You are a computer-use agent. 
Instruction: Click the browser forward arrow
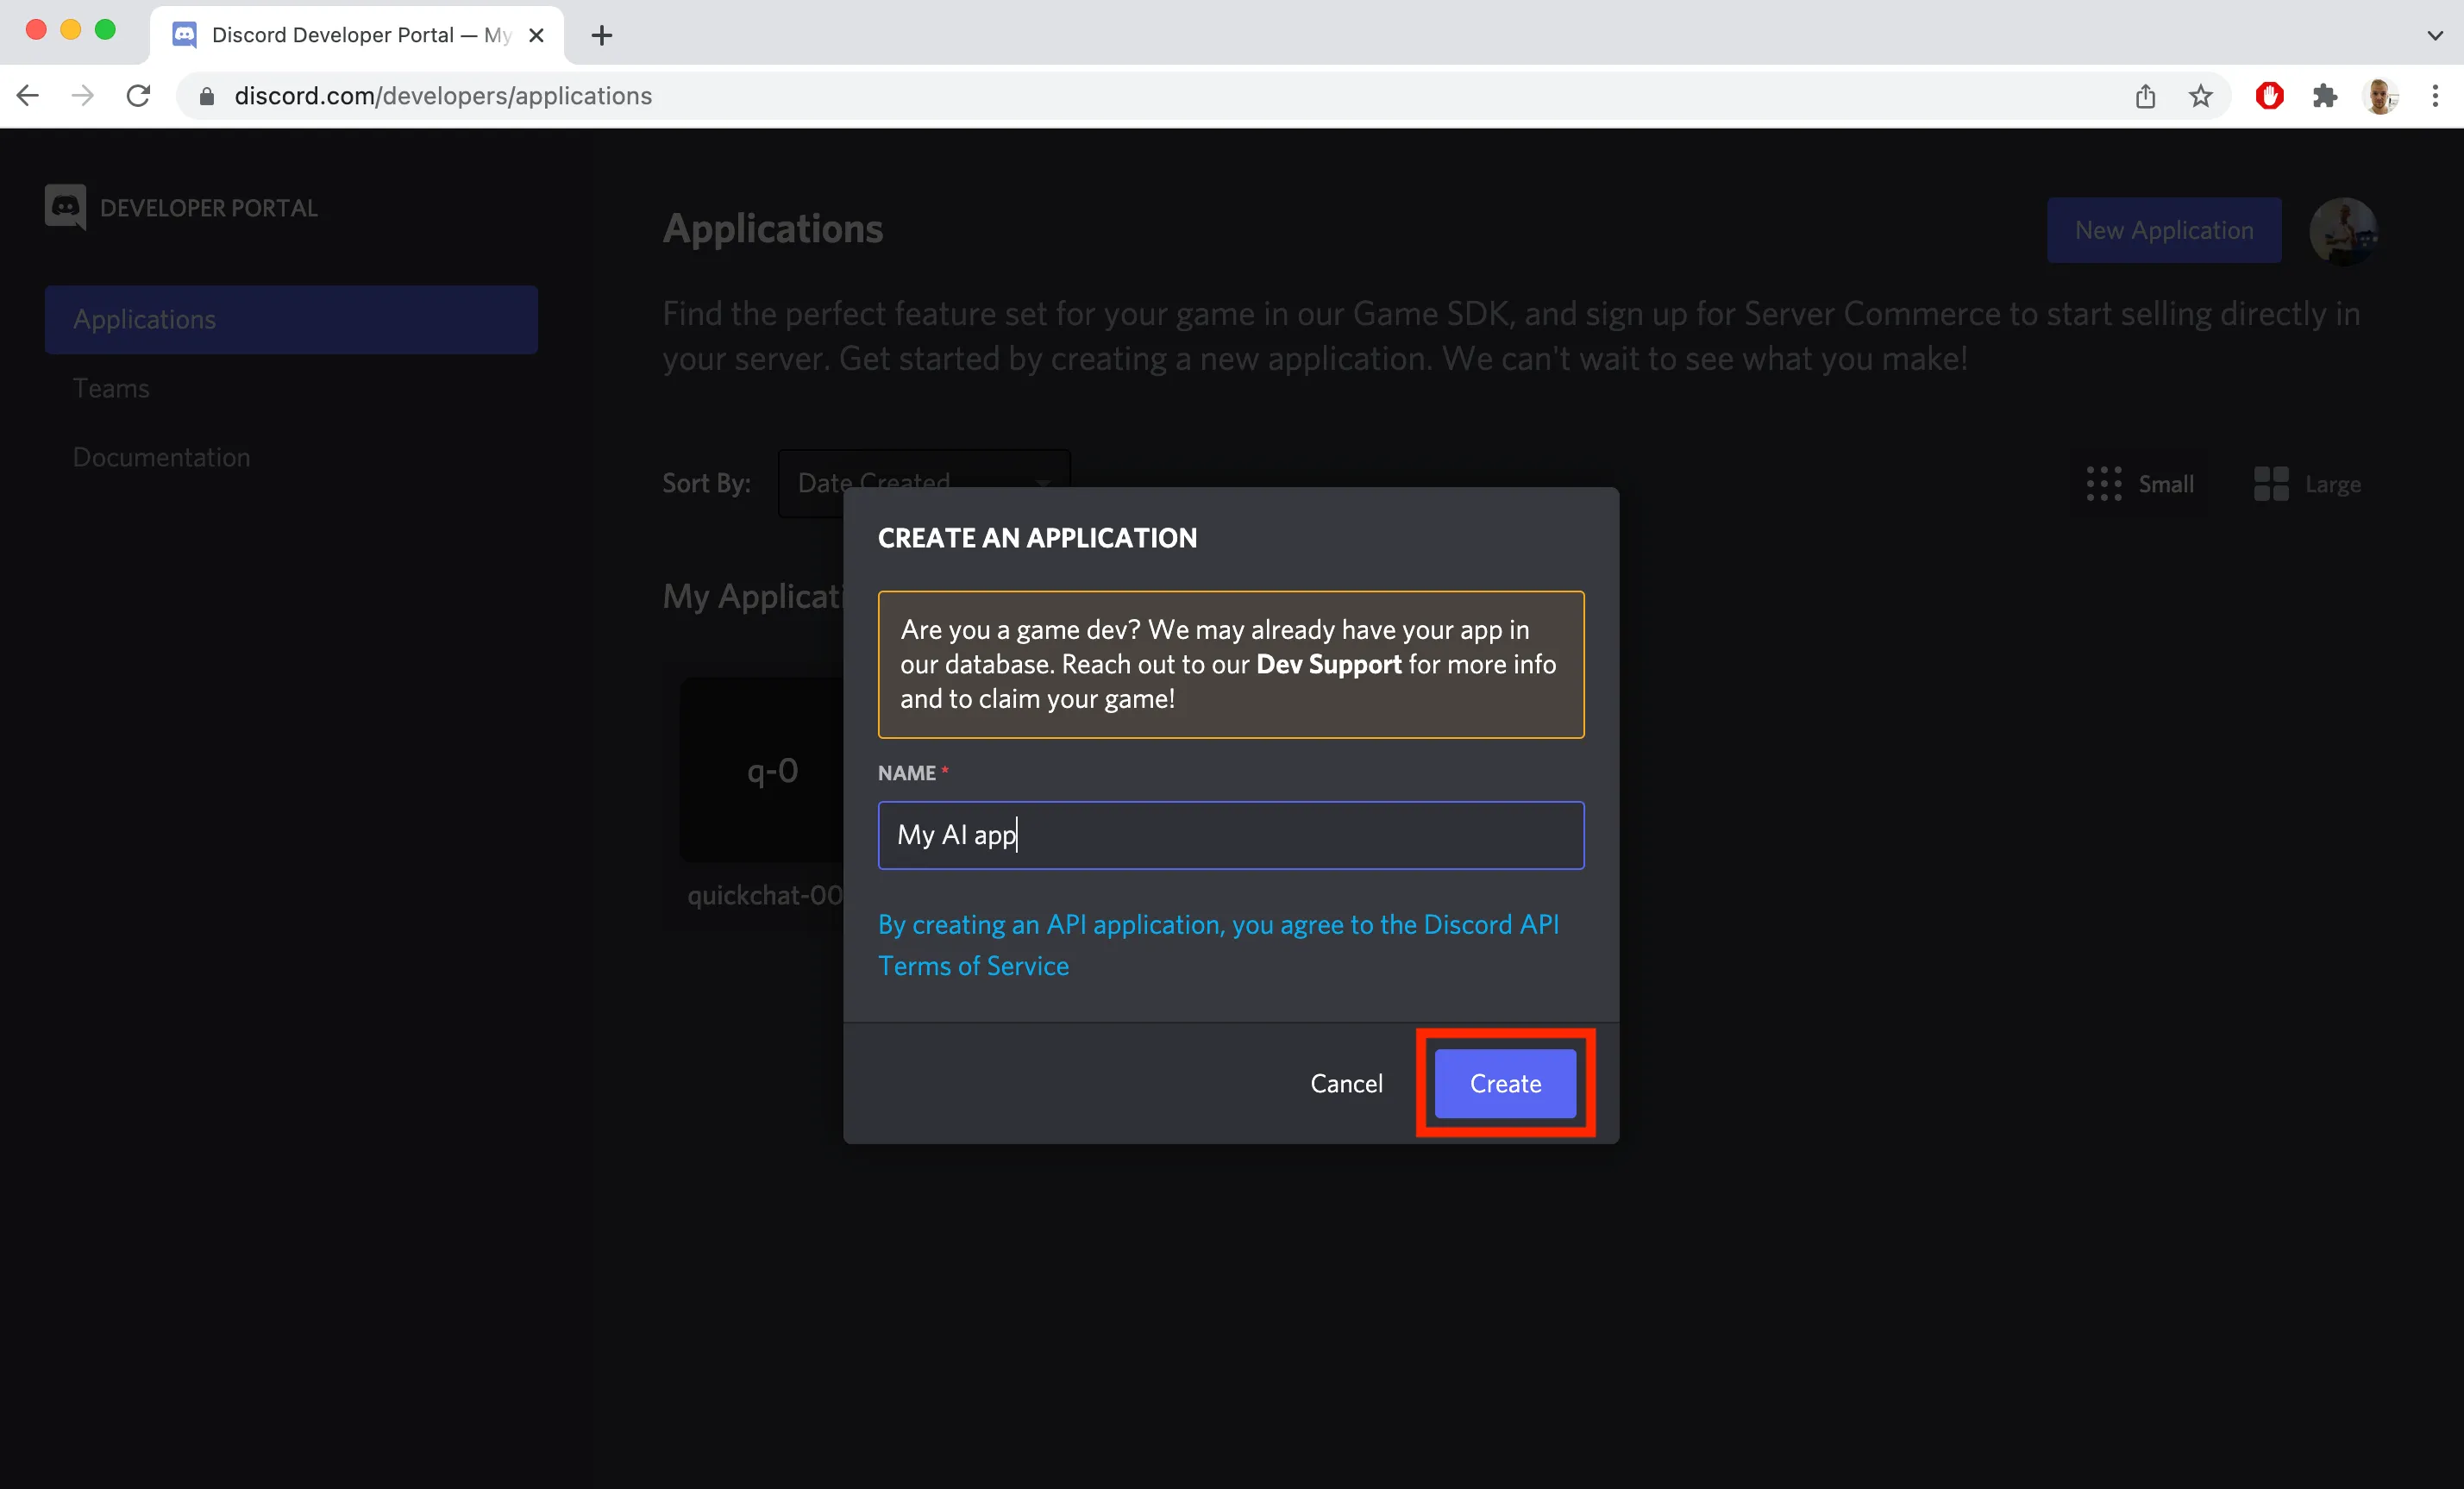coord(83,96)
